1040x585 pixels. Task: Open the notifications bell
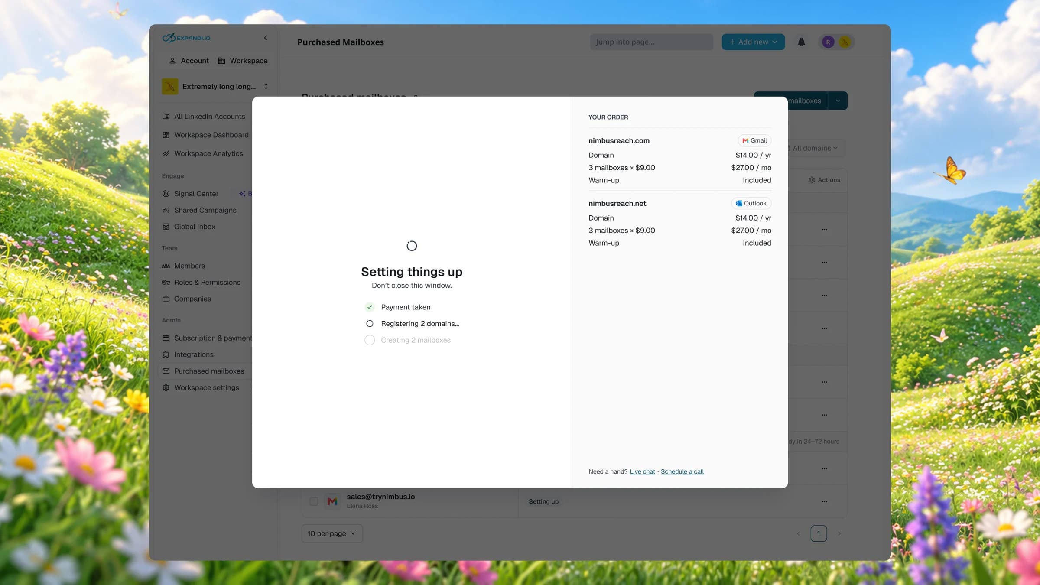(x=801, y=42)
